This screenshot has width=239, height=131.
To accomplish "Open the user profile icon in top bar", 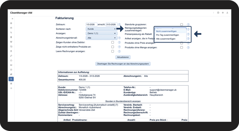I will [x=227, y=13].
